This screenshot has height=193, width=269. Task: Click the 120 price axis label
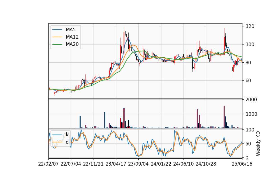250,26
